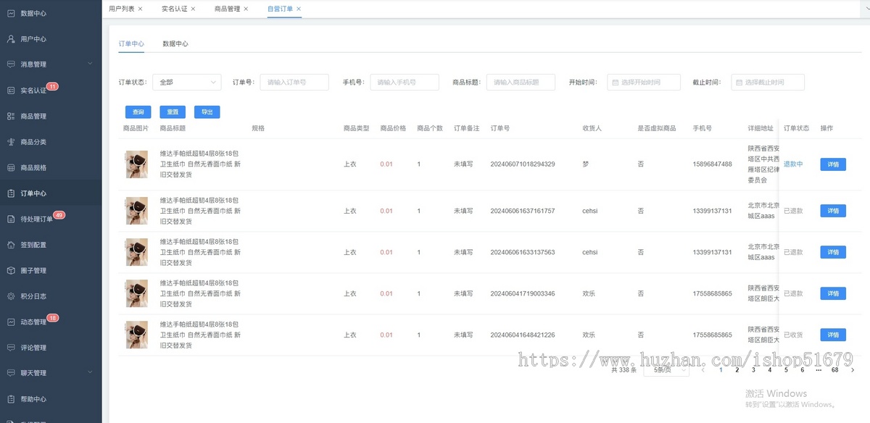The width and height of the screenshot is (870, 423).
Task: Focus the 手机号 input field
Action: (x=405, y=83)
